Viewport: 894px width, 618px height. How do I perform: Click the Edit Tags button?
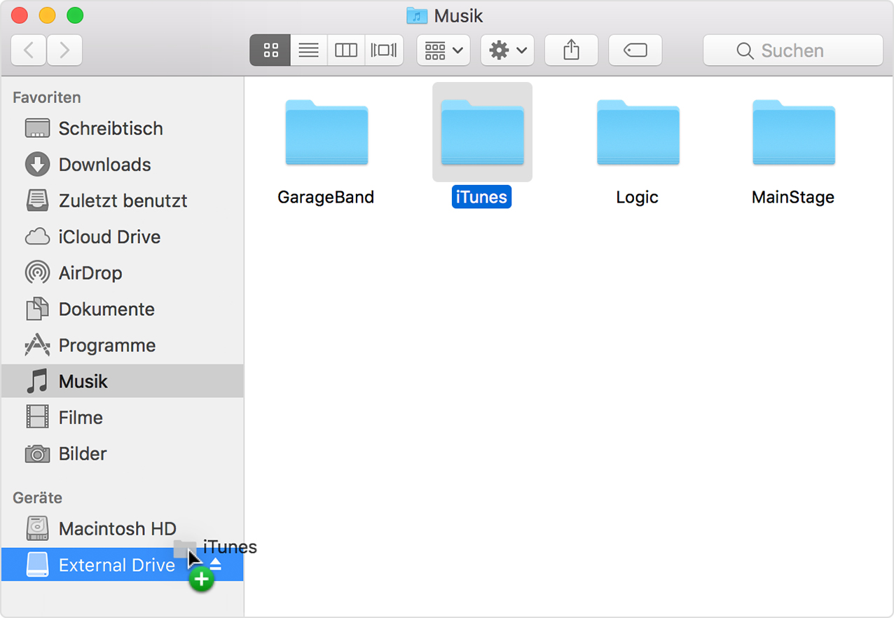coord(635,50)
